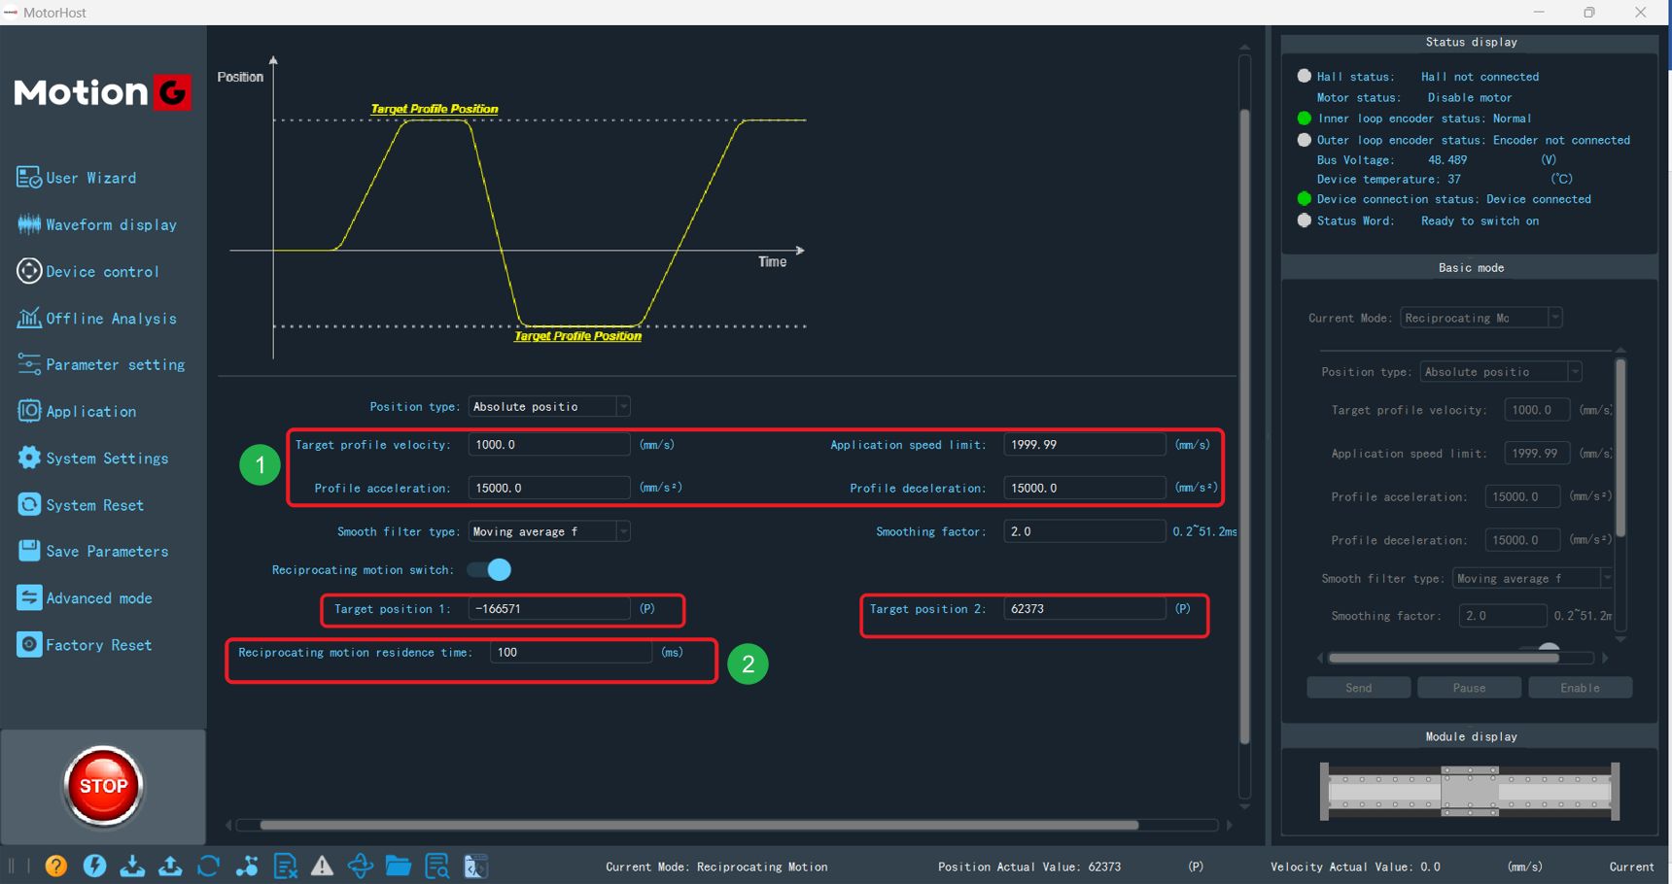This screenshot has width=1672, height=884.
Task: Open the User Wizard sidebar item
Action: [x=78, y=178]
